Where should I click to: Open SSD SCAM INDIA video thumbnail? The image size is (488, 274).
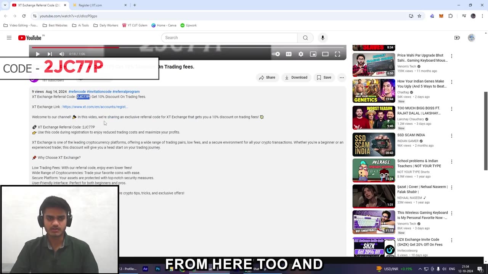pos(374,145)
